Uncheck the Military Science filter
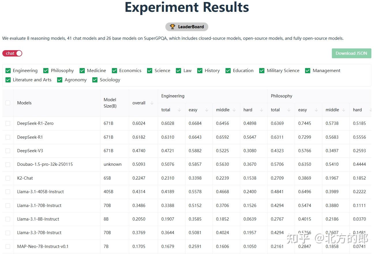 262,70
